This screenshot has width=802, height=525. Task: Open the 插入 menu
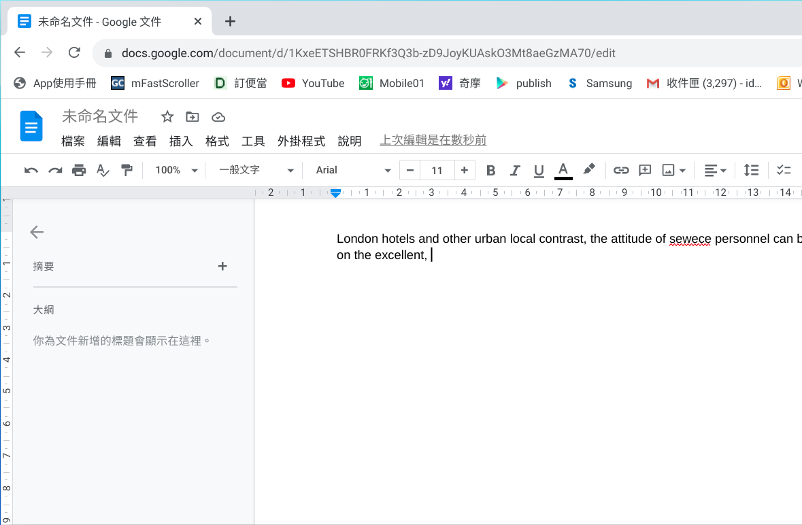click(x=181, y=141)
